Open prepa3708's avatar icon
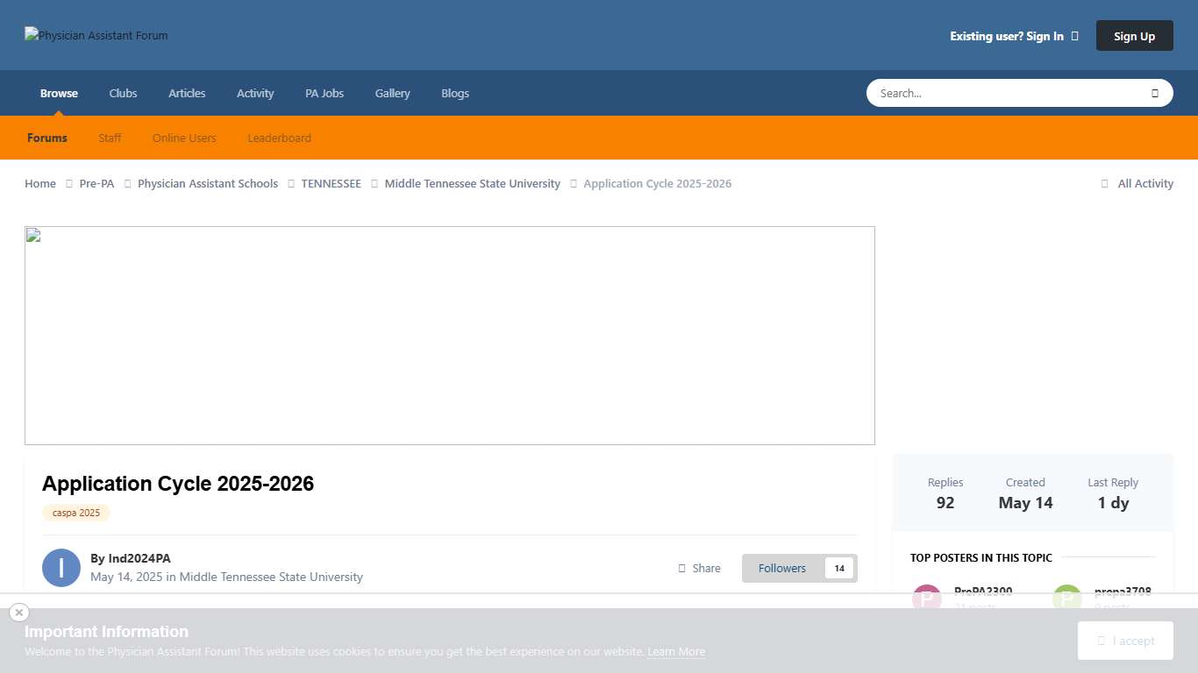This screenshot has width=1198, height=673. [x=1066, y=598]
